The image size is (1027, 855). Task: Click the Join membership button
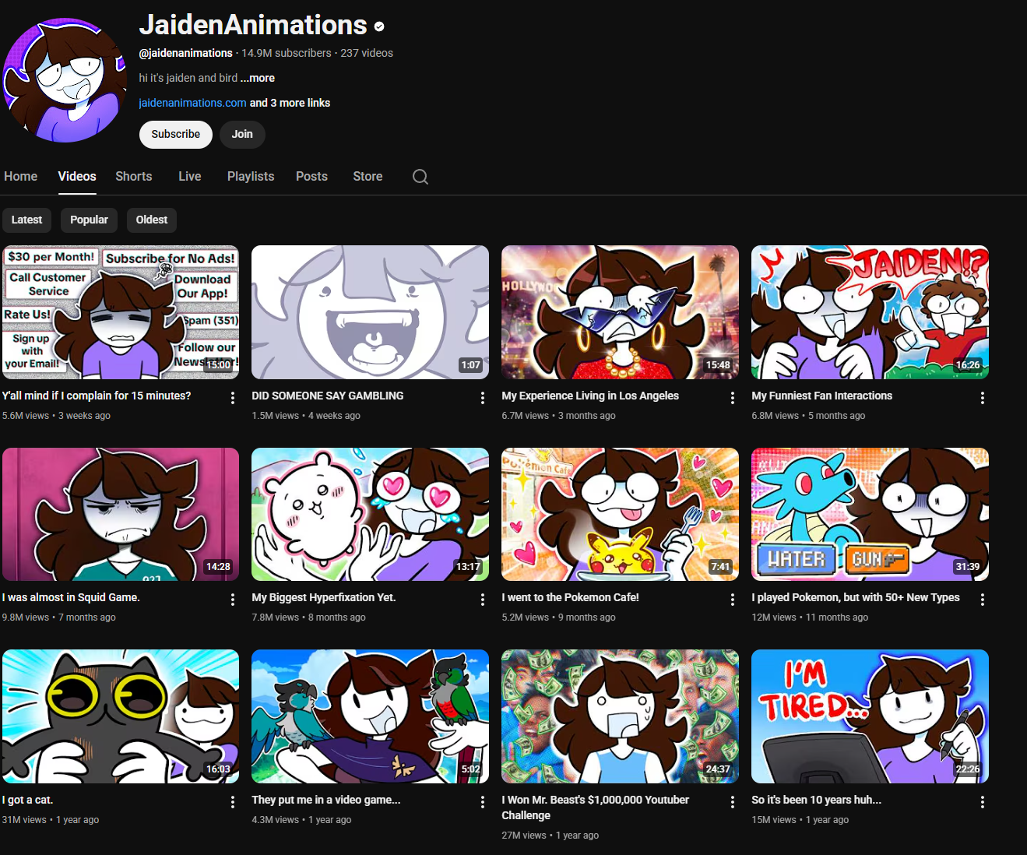[242, 135]
